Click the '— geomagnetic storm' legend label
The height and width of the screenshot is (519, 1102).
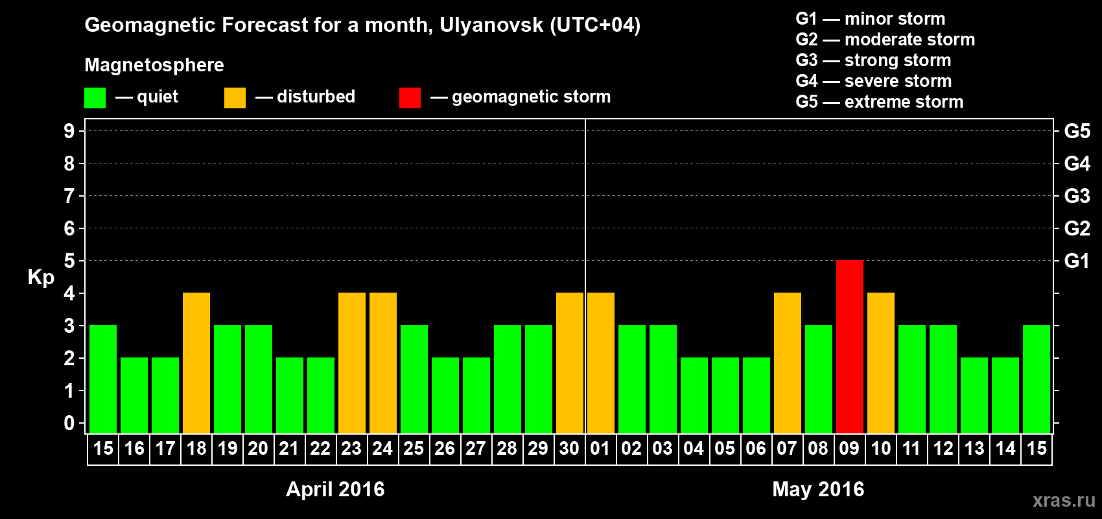pyautogui.click(x=521, y=97)
